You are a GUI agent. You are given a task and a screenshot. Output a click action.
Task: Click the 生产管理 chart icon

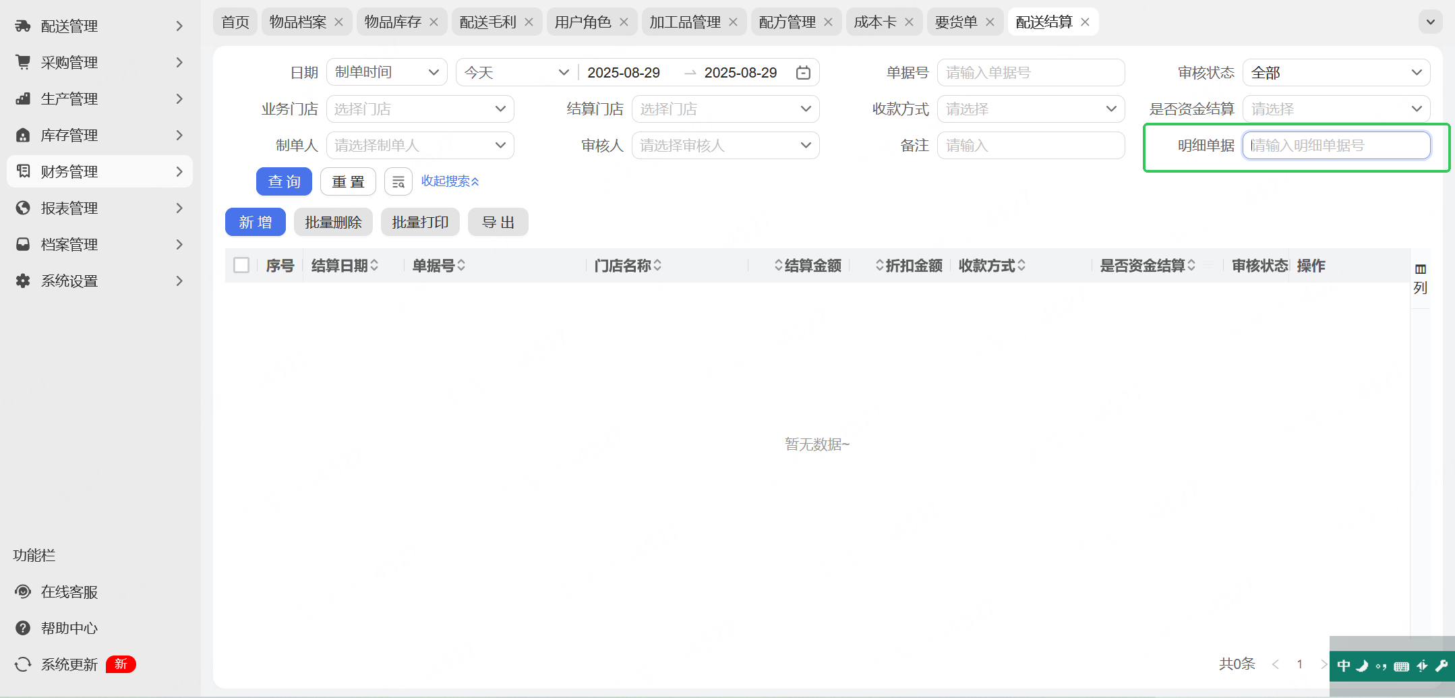(x=23, y=99)
